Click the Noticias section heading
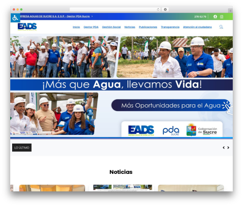 [121, 172]
